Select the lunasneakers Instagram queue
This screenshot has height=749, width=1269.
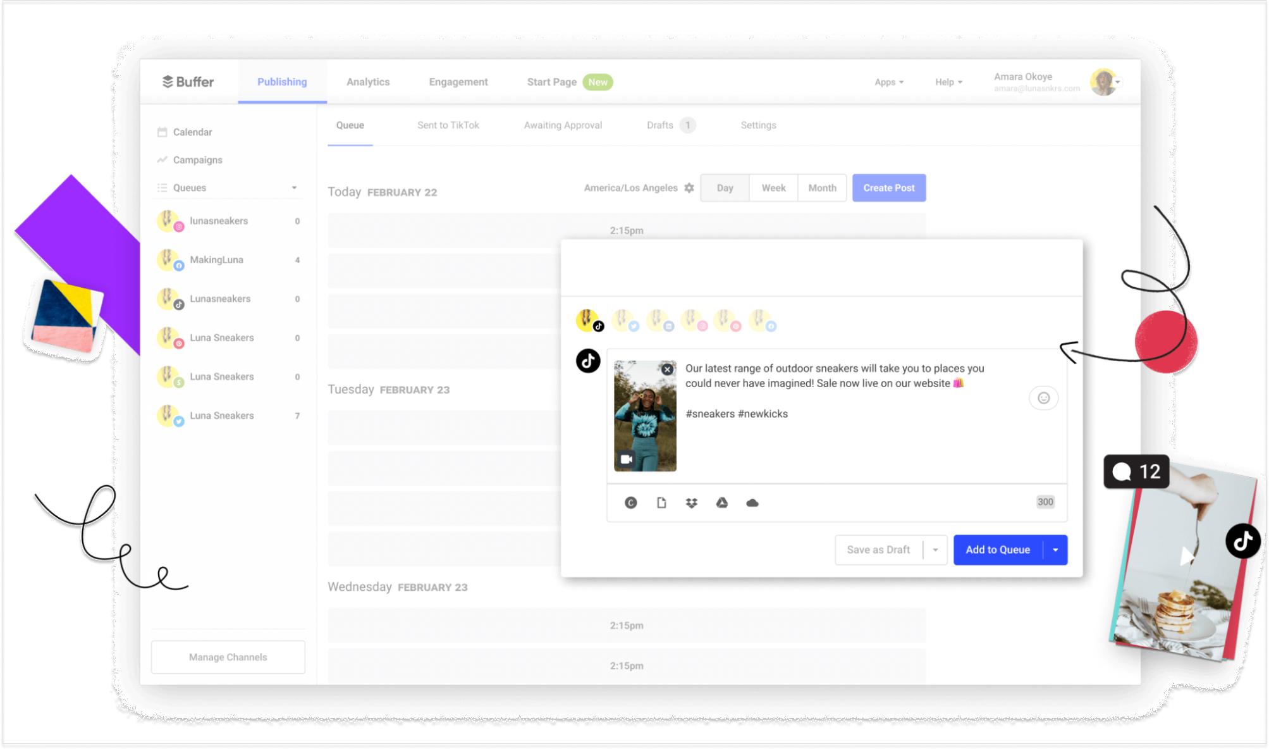228,221
